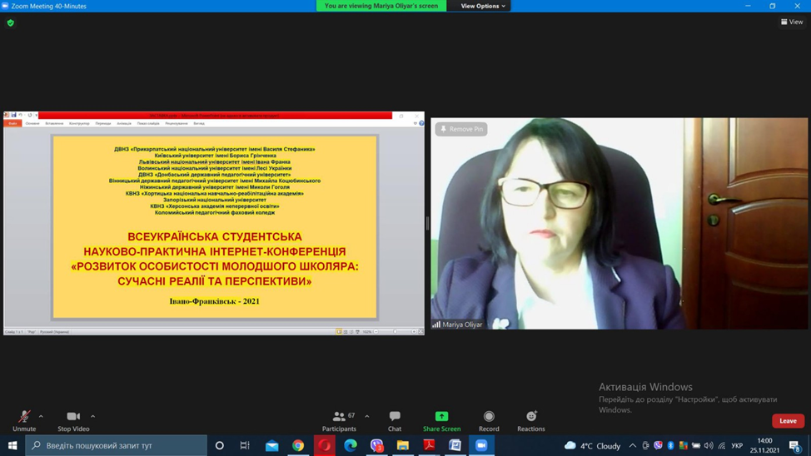Open Microsoft Edge from the taskbar
Image resolution: width=811 pixels, height=456 pixels.
tap(351, 446)
